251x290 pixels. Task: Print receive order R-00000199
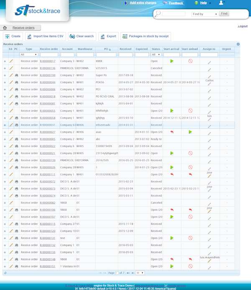[16, 75]
